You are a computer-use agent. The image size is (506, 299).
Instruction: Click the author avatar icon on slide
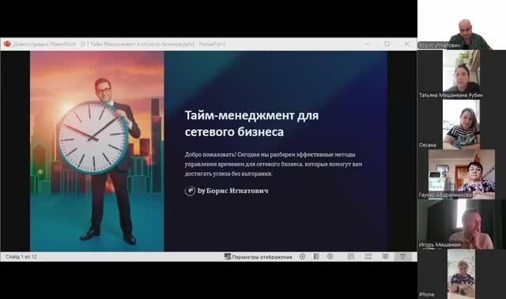tap(190, 191)
